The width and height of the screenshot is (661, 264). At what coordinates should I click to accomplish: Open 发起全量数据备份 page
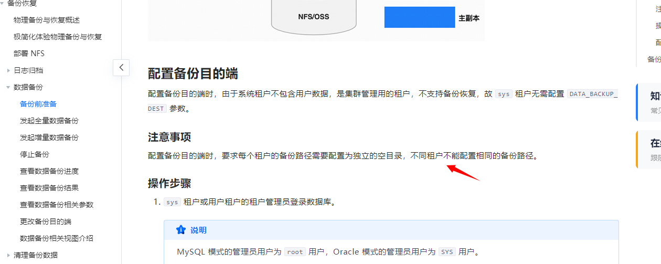49,121
